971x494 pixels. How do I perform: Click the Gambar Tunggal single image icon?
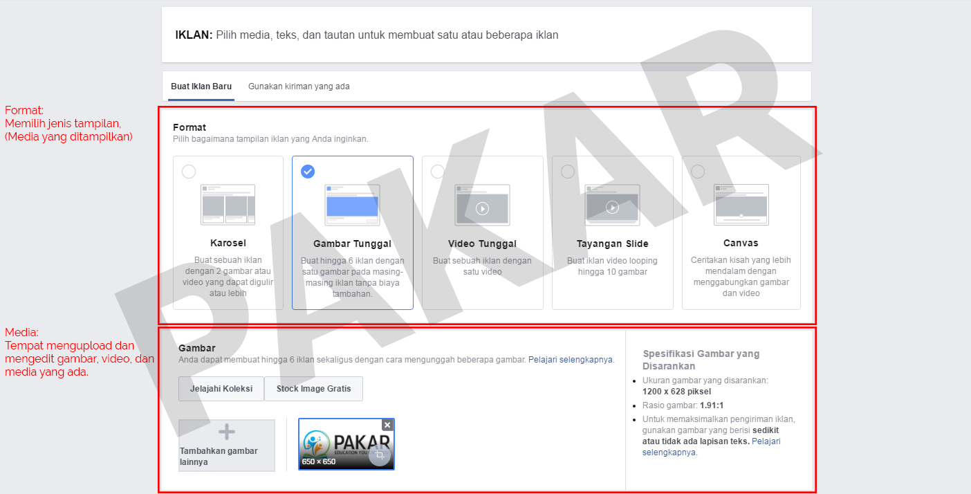[353, 204]
